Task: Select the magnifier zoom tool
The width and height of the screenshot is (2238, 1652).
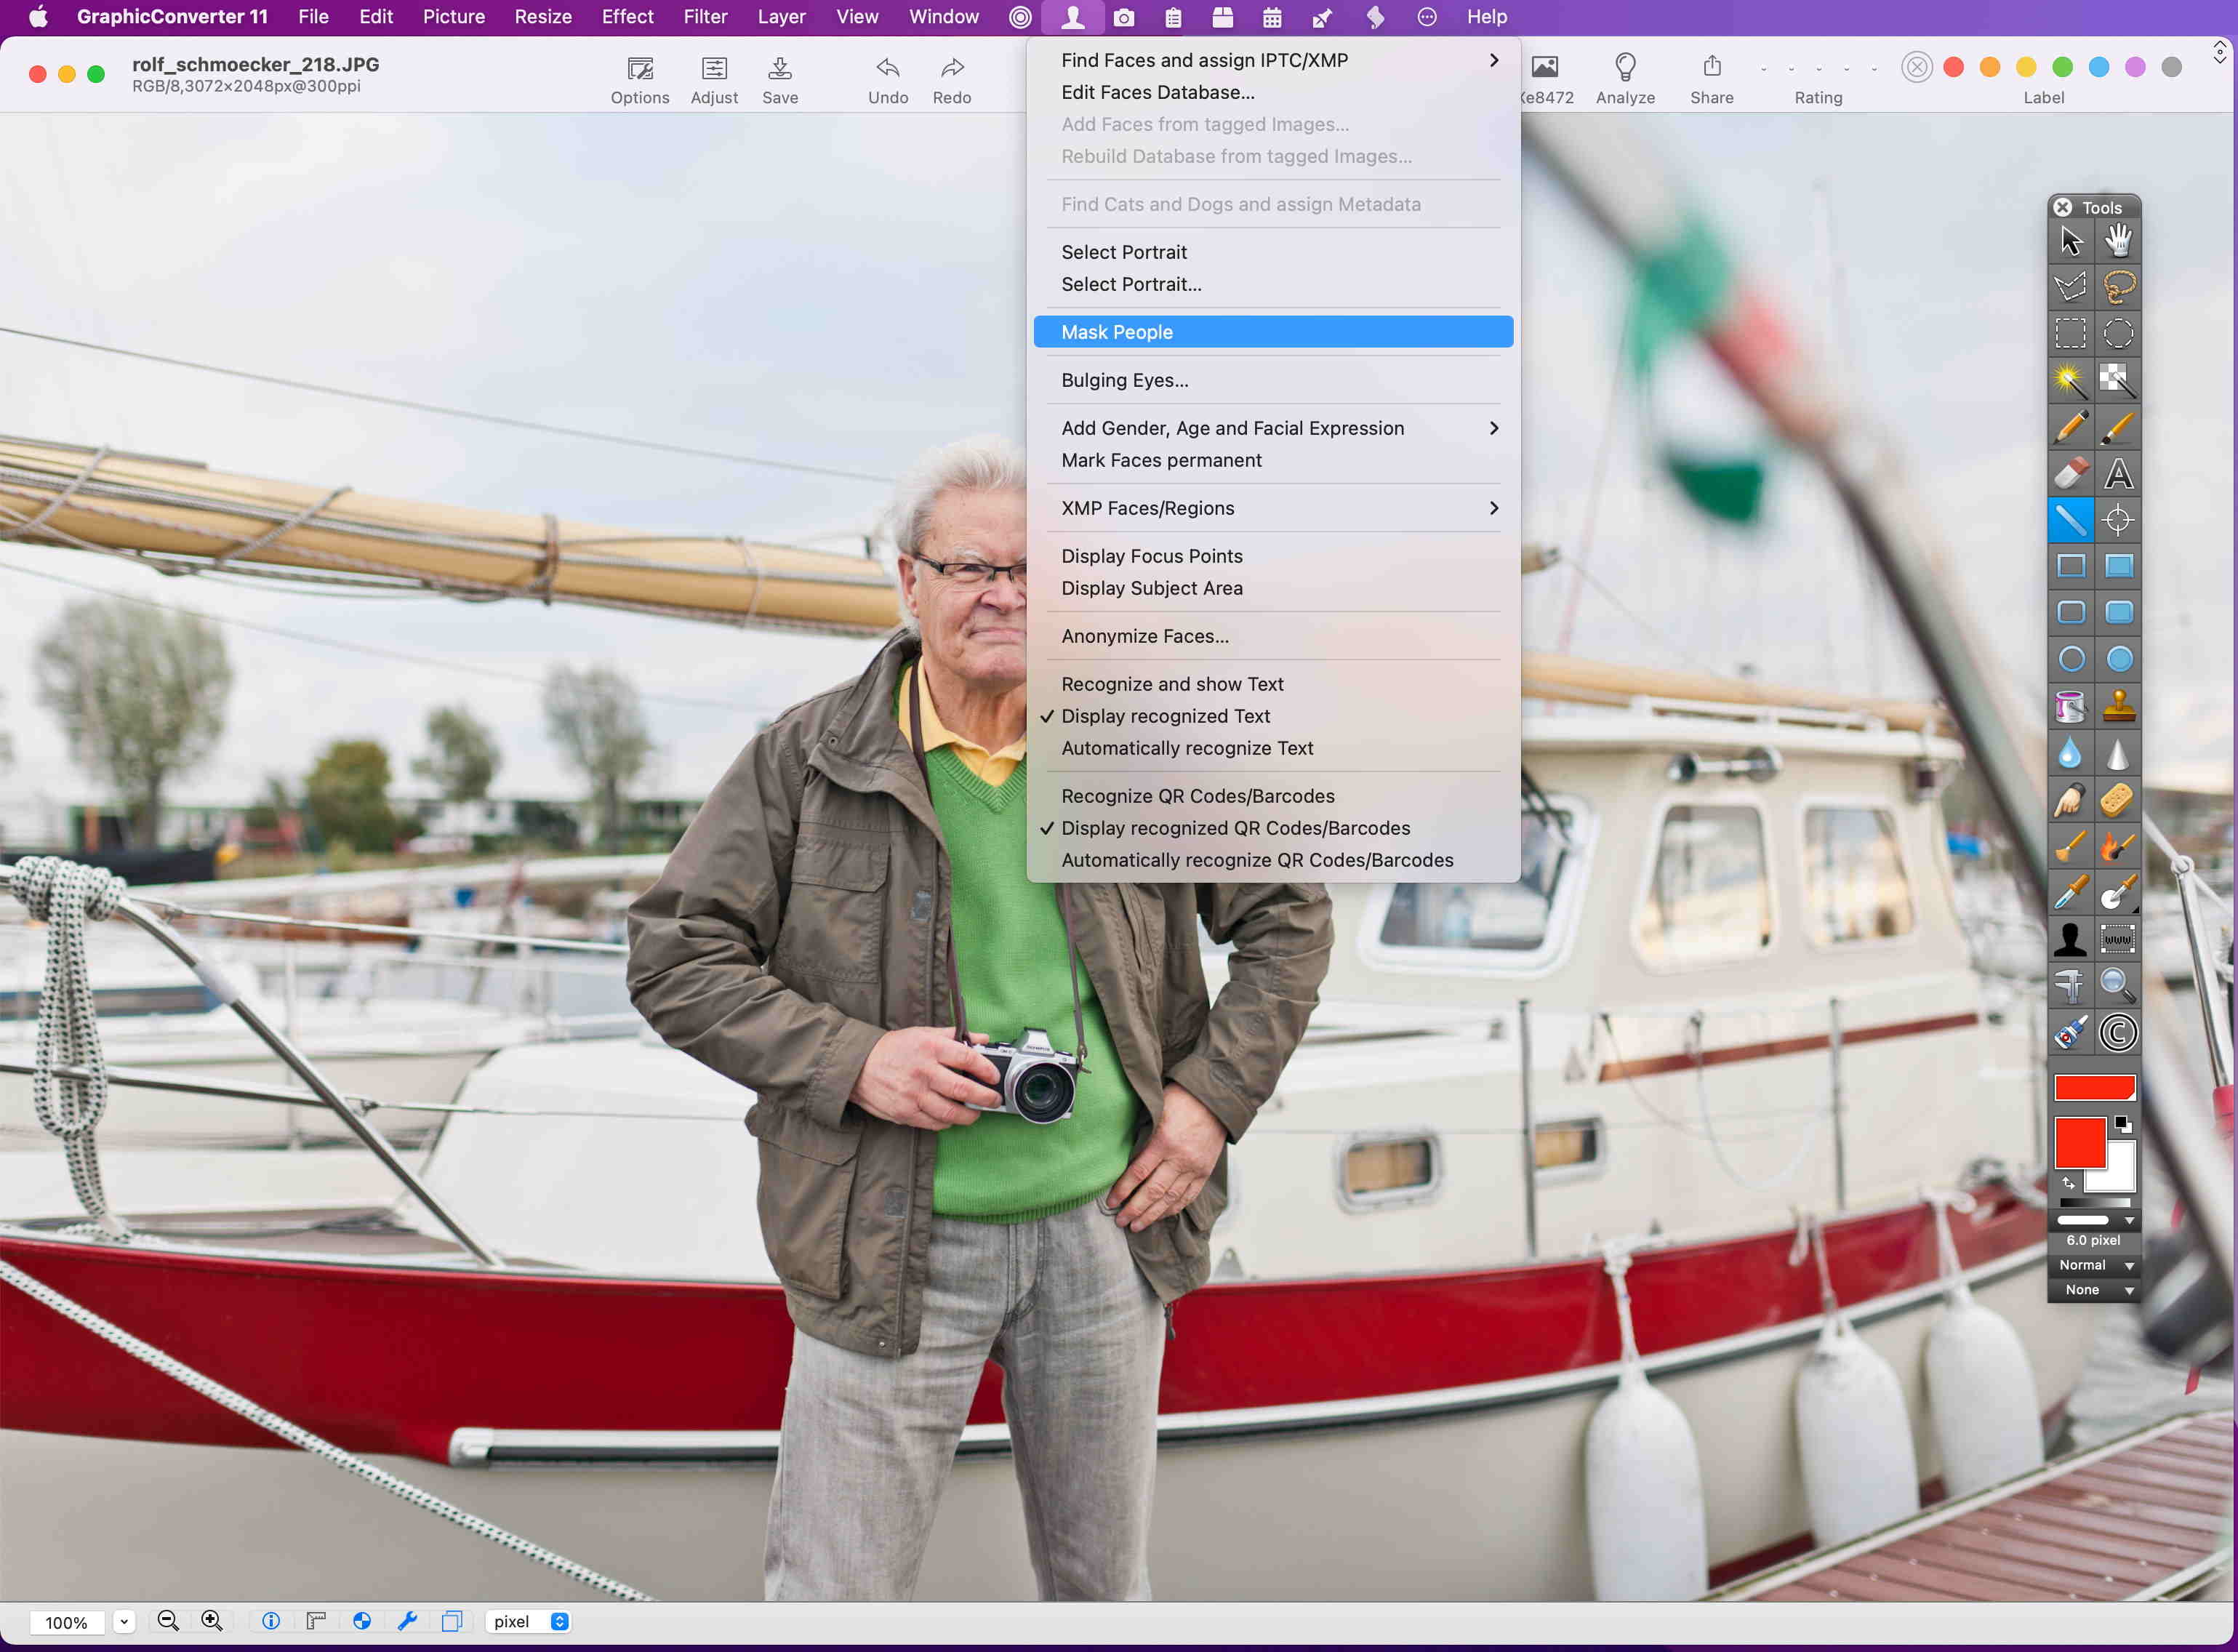Action: click(2118, 985)
